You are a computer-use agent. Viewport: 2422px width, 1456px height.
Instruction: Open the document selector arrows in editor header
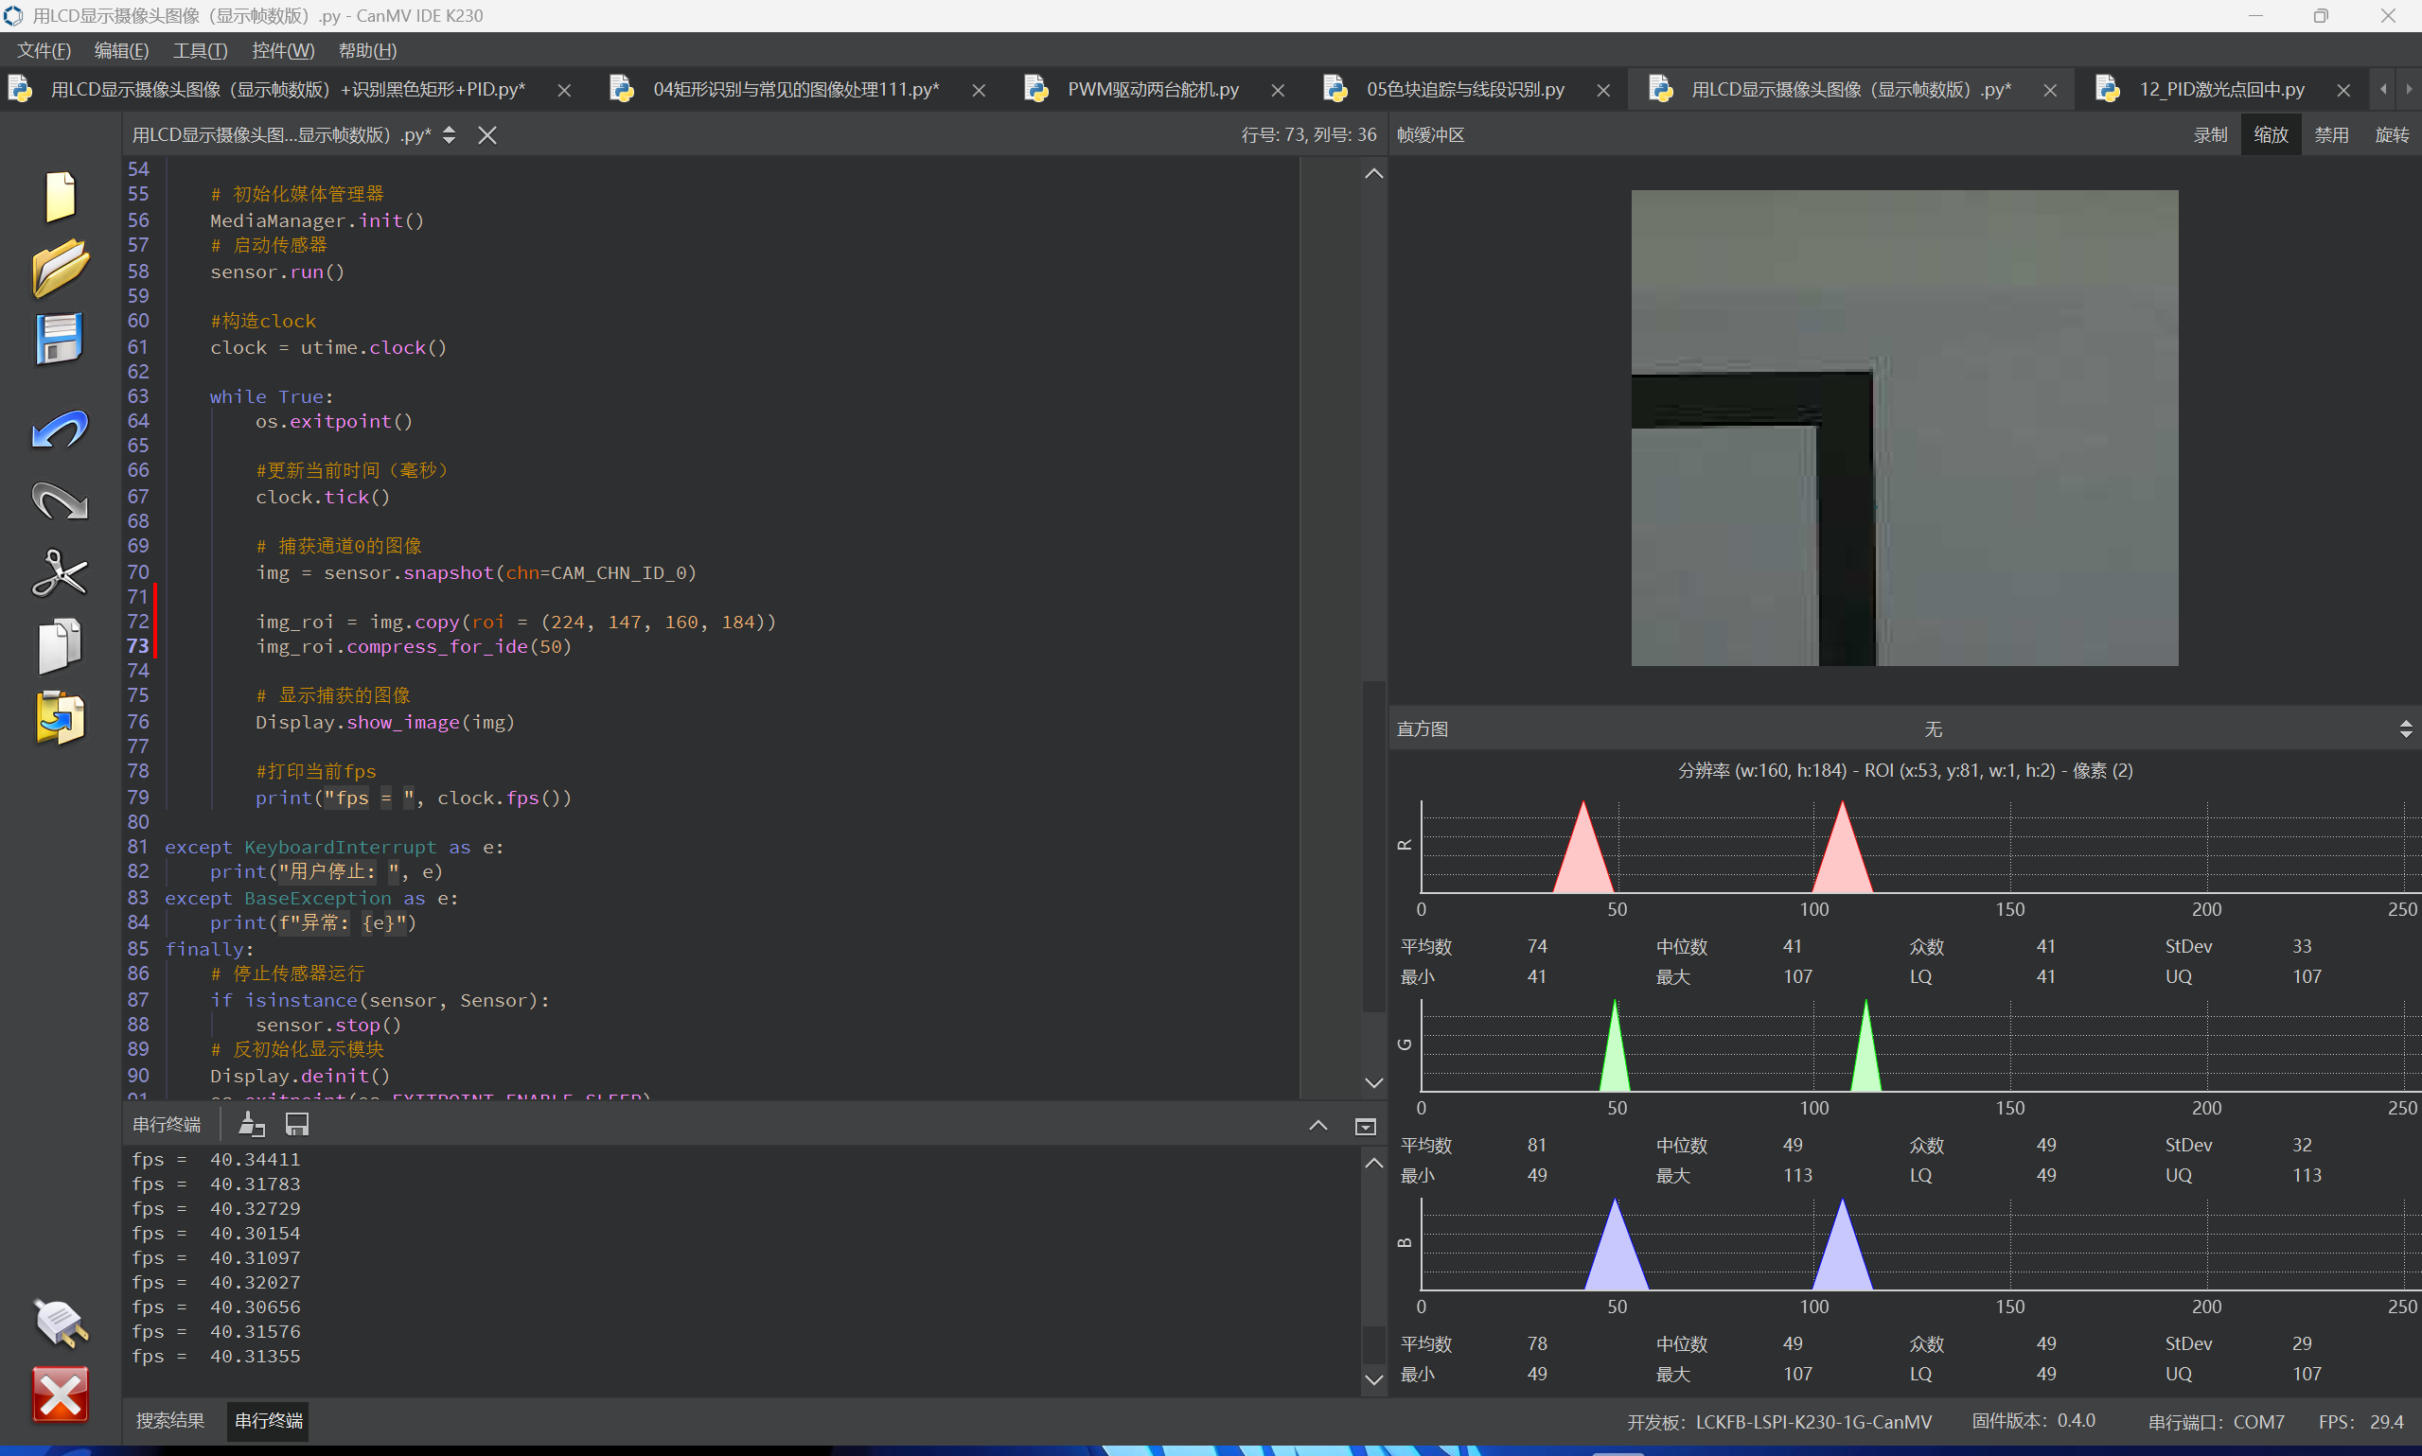(449, 135)
